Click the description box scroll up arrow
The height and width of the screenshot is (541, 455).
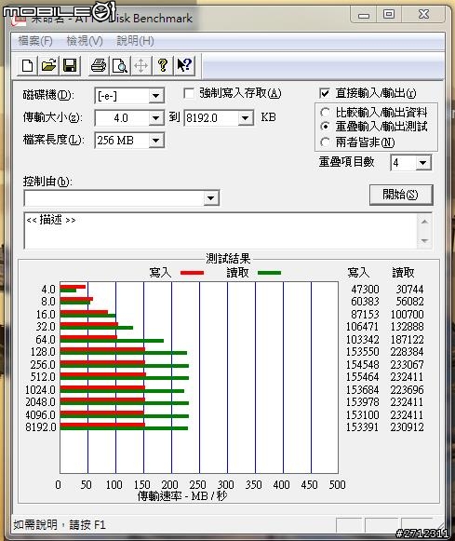click(x=424, y=222)
